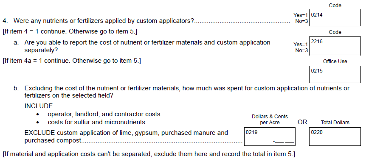Click the INCLUDE heading

point(39,106)
